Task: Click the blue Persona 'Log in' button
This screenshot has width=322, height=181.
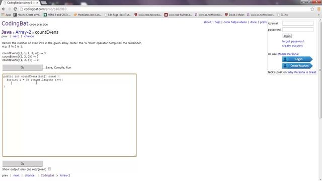Action: point(297,59)
